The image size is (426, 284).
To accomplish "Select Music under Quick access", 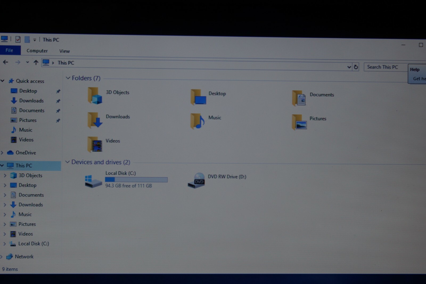I will 25,130.
